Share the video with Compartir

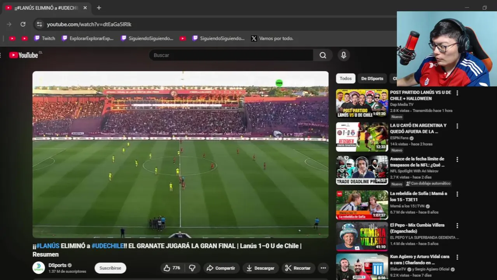click(x=220, y=268)
